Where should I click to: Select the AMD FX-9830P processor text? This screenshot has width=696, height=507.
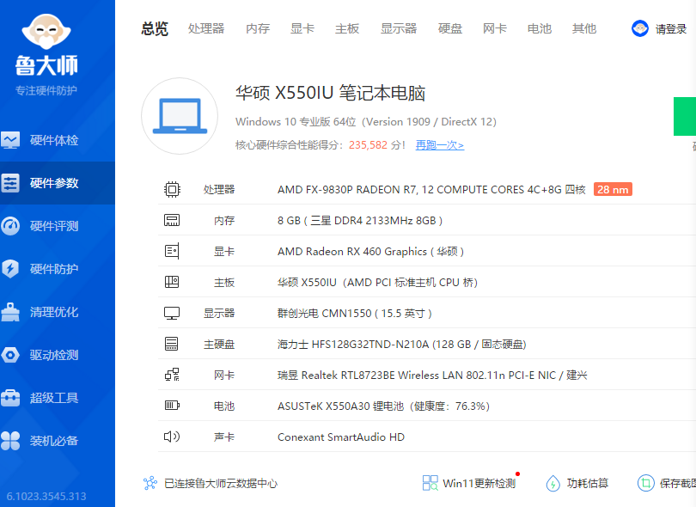coord(431,190)
